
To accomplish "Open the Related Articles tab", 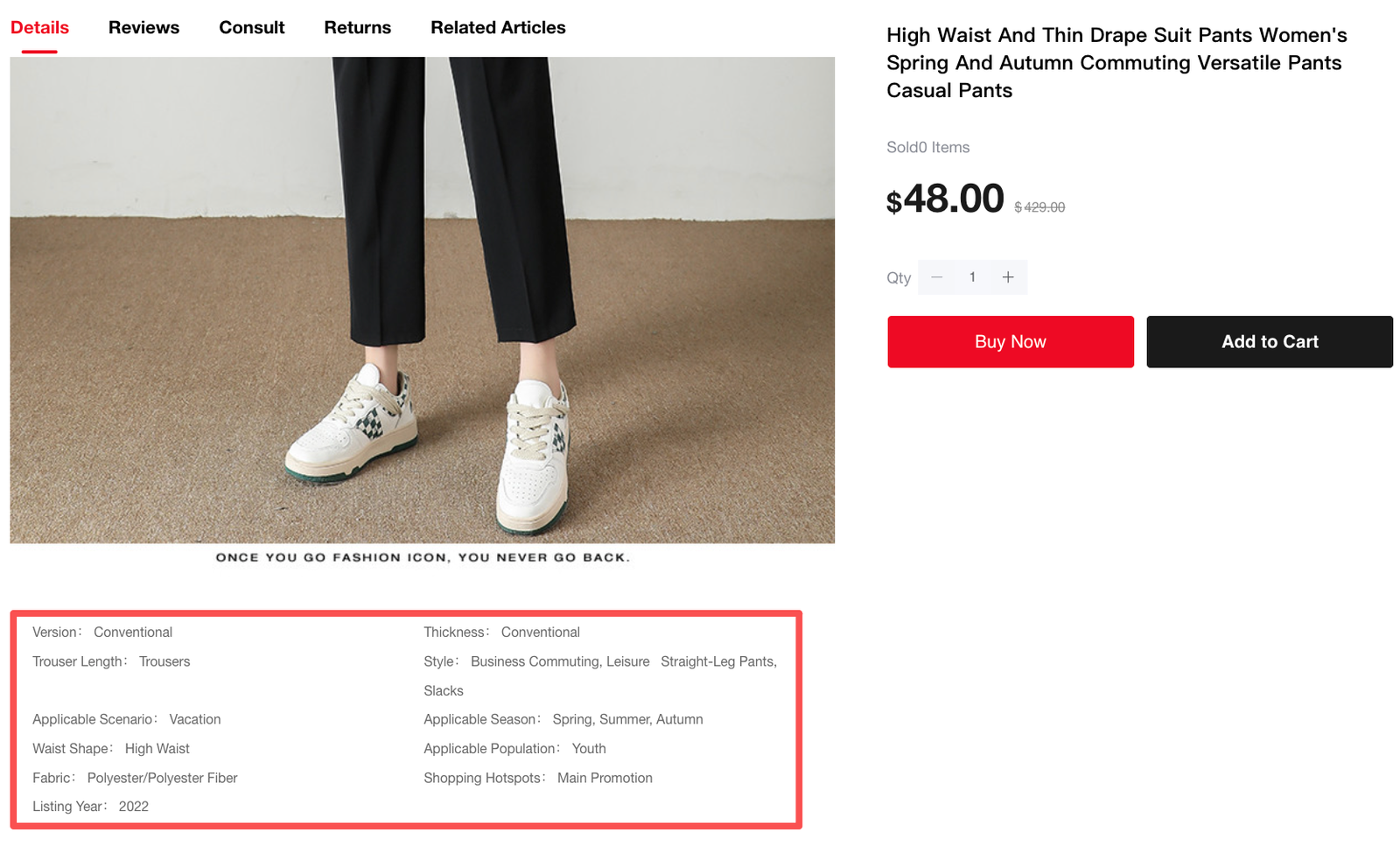I will (498, 28).
